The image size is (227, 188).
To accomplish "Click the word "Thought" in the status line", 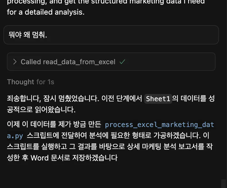I will click(20, 82).
